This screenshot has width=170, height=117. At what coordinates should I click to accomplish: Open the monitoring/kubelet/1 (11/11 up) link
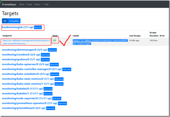coord(22,93)
